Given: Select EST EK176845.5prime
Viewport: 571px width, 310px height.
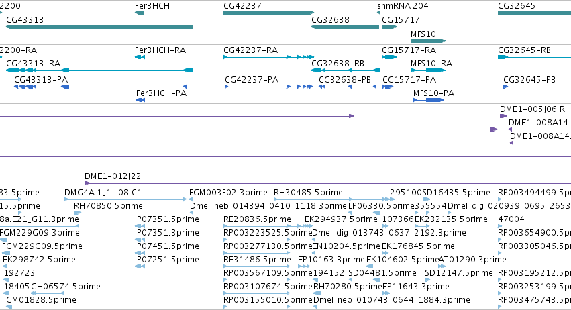Looking at the screenshot, I should (x=385, y=253).
